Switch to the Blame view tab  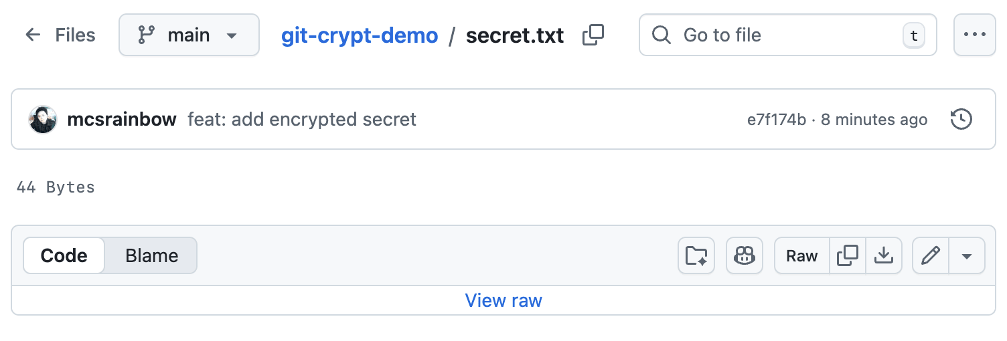point(151,255)
